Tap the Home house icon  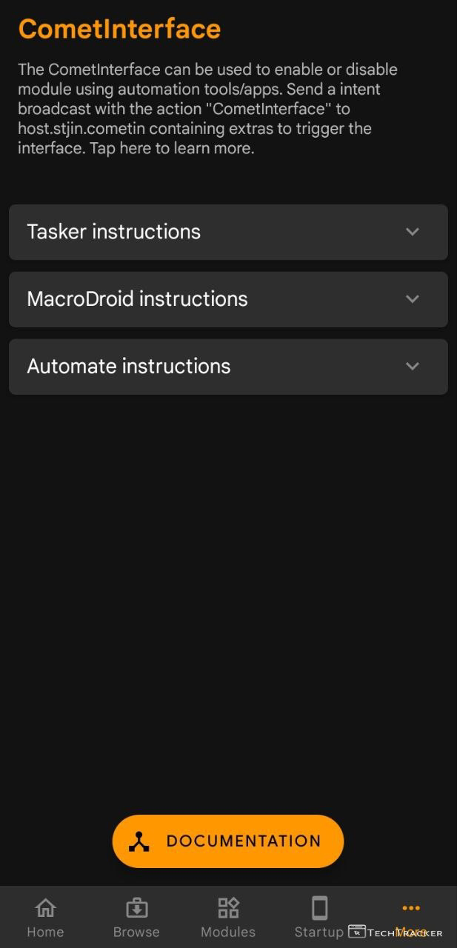pos(45,907)
